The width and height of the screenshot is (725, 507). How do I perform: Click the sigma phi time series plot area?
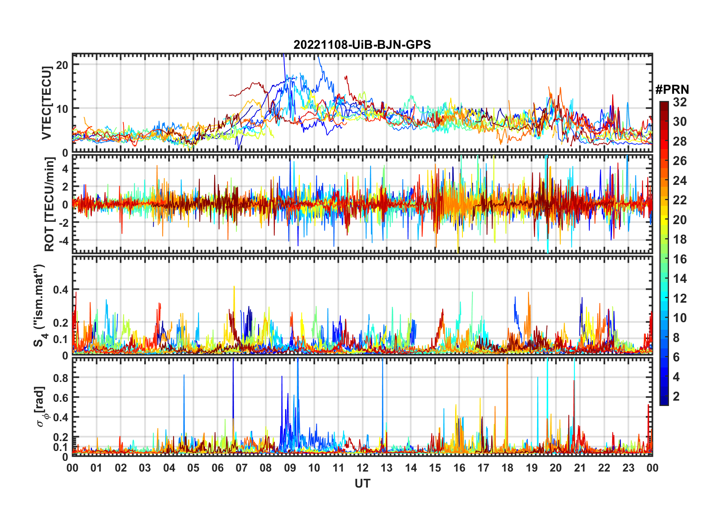(362, 406)
